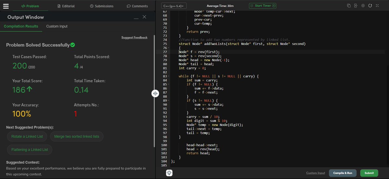Collapse code fold arrow at line 76
Image resolution: width=389 pixels, height=179 pixels.
click(x=169, y=48)
